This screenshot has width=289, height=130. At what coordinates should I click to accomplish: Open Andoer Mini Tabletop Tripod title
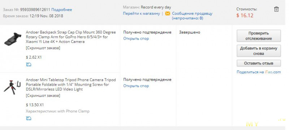pyautogui.click(x=71, y=85)
